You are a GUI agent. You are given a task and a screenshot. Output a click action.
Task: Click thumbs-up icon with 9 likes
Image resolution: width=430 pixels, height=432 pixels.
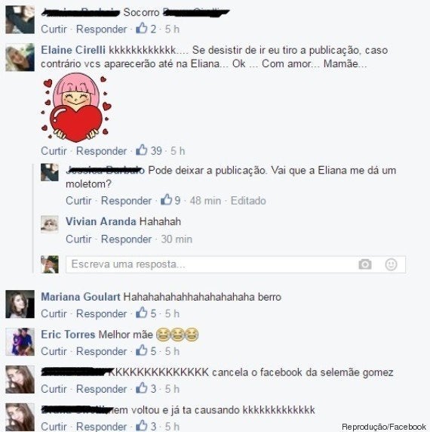click(167, 199)
